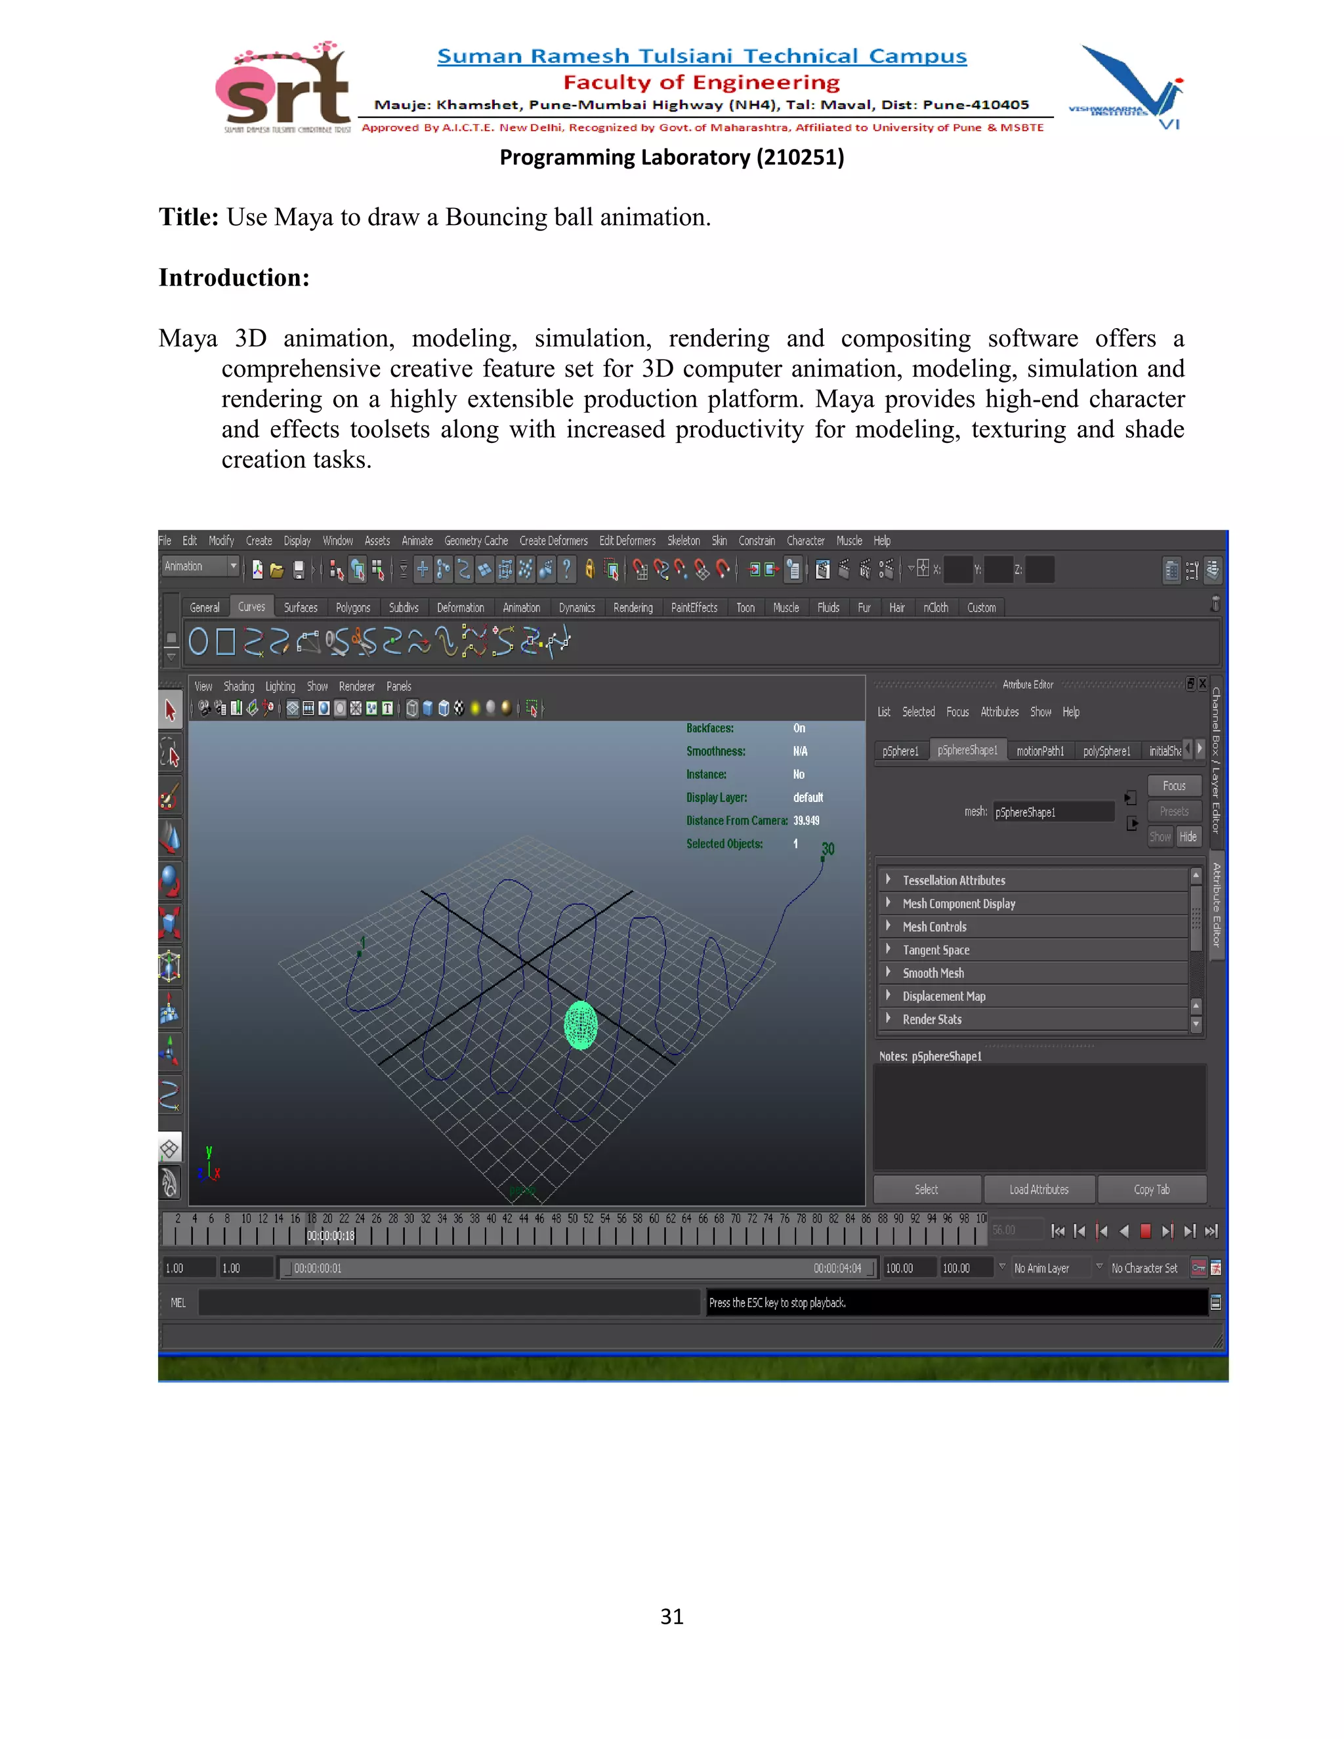Viewport: 1344px width, 1739px height.
Task: Click the Open Scene folder icon
Action: [277, 570]
